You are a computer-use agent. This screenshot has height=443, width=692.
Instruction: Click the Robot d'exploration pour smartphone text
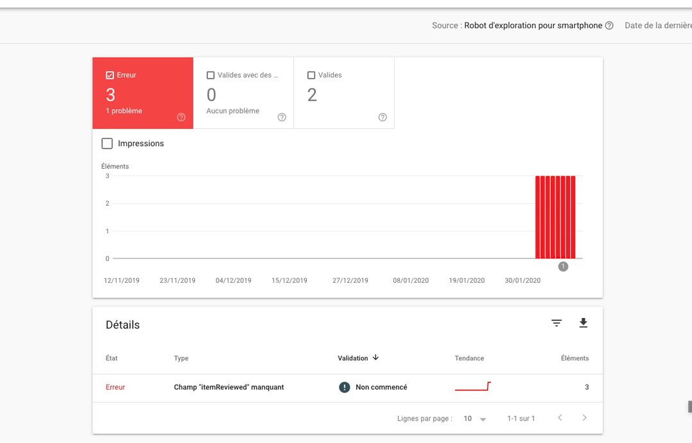coord(533,26)
